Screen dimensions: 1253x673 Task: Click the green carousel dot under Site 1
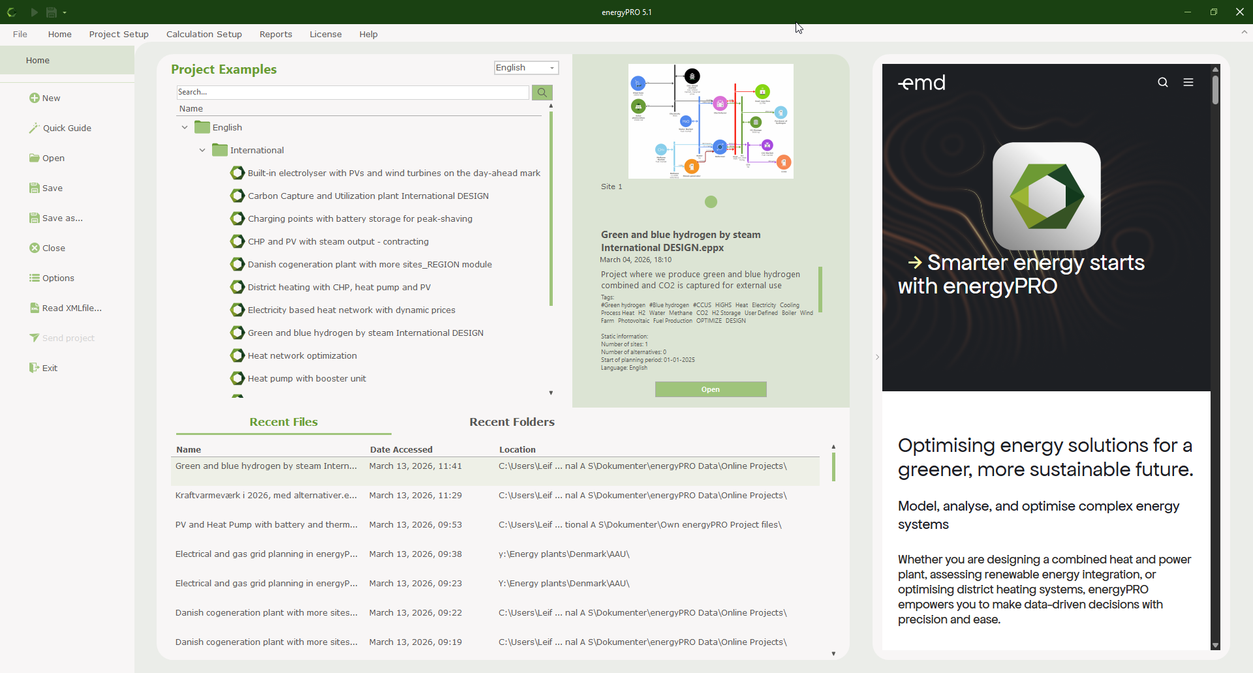pyautogui.click(x=711, y=202)
